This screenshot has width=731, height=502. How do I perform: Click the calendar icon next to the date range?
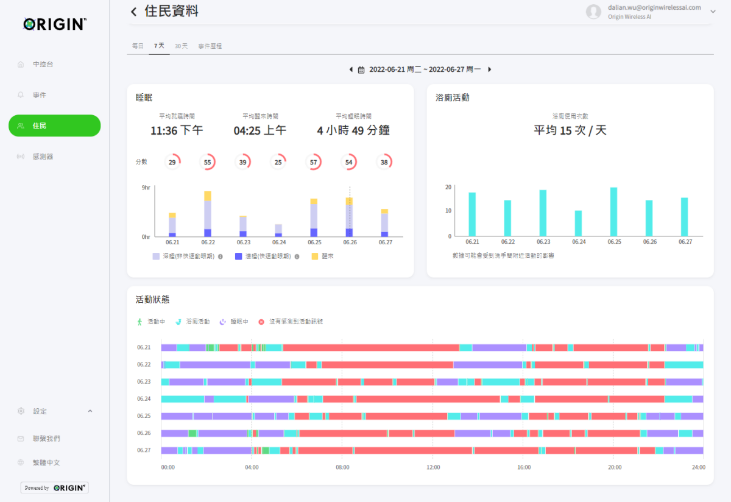tap(361, 70)
